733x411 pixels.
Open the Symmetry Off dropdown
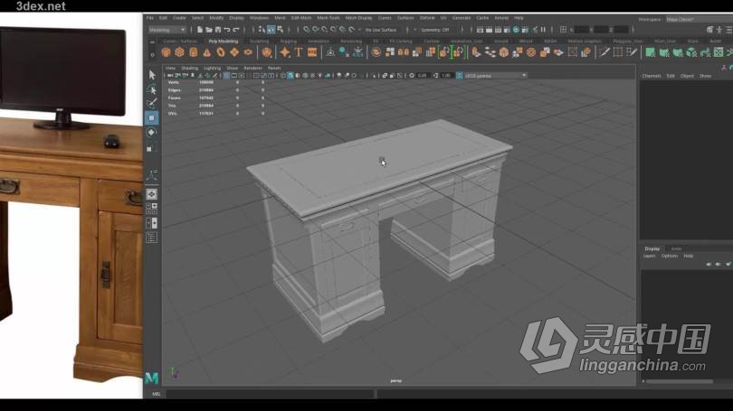(x=439, y=30)
